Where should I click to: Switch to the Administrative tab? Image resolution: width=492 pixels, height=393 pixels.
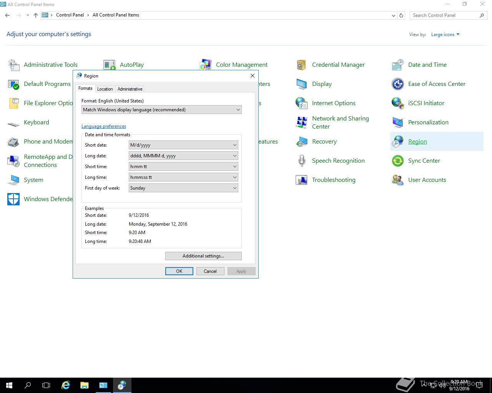130,89
